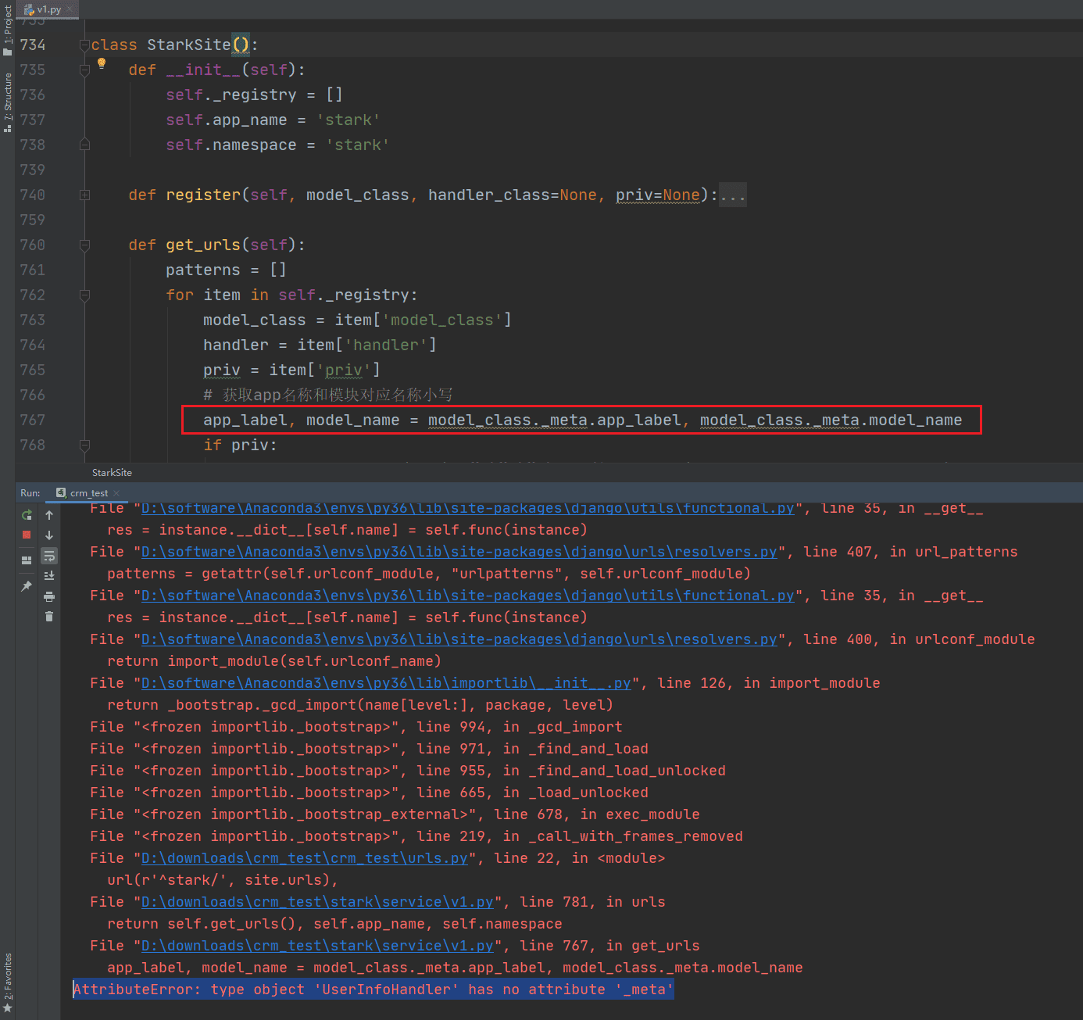The width and height of the screenshot is (1083, 1020).
Task: Click 'return import_module(self.urlconf_name)' line
Action: coord(274,661)
